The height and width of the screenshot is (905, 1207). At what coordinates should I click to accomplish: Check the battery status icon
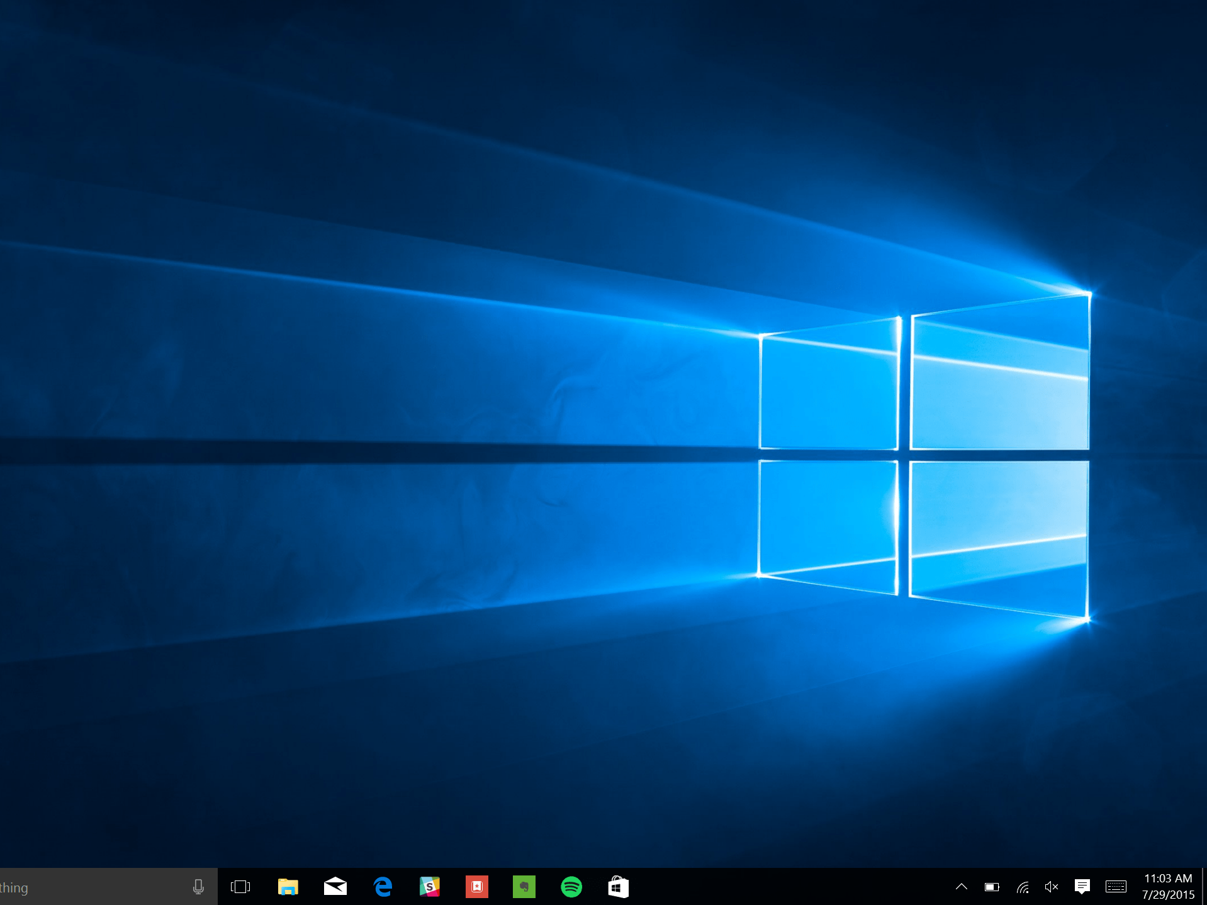pos(992,887)
